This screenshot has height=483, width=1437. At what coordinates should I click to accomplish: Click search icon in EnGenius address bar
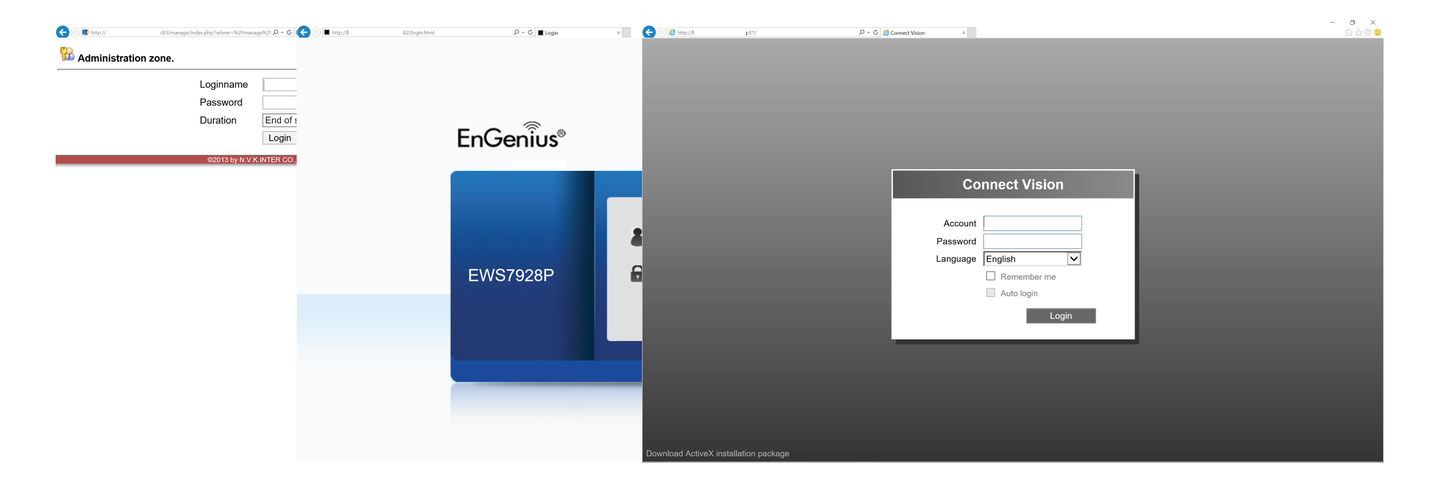[x=516, y=32]
